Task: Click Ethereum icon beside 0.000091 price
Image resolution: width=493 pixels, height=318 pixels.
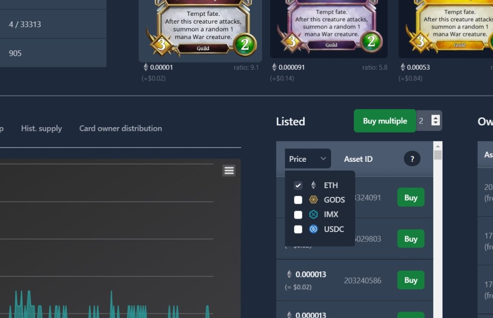Action: point(274,67)
